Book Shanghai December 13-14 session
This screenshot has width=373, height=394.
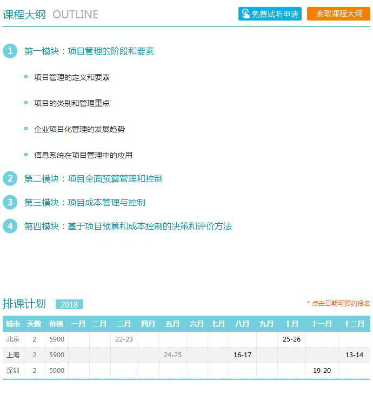354,355
